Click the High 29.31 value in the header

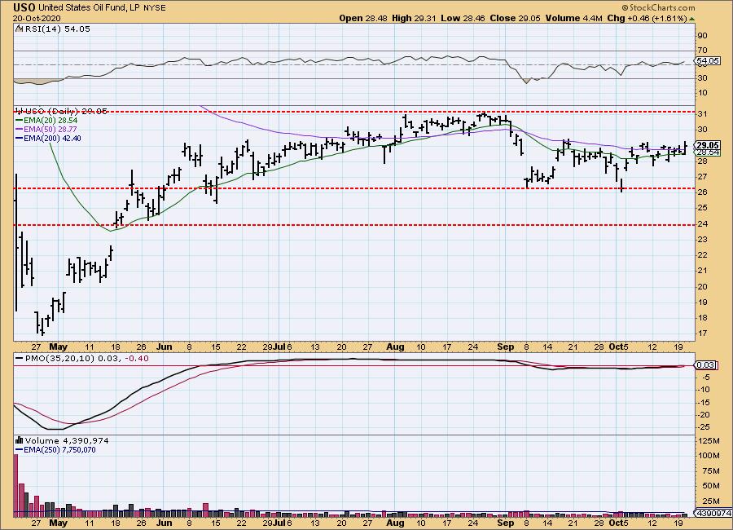pyautogui.click(x=415, y=18)
